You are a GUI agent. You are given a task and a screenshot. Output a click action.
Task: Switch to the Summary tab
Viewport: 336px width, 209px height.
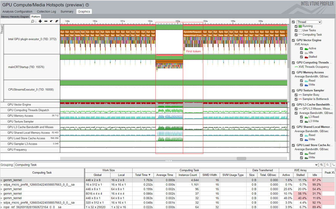pyautogui.click(x=67, y=11)
